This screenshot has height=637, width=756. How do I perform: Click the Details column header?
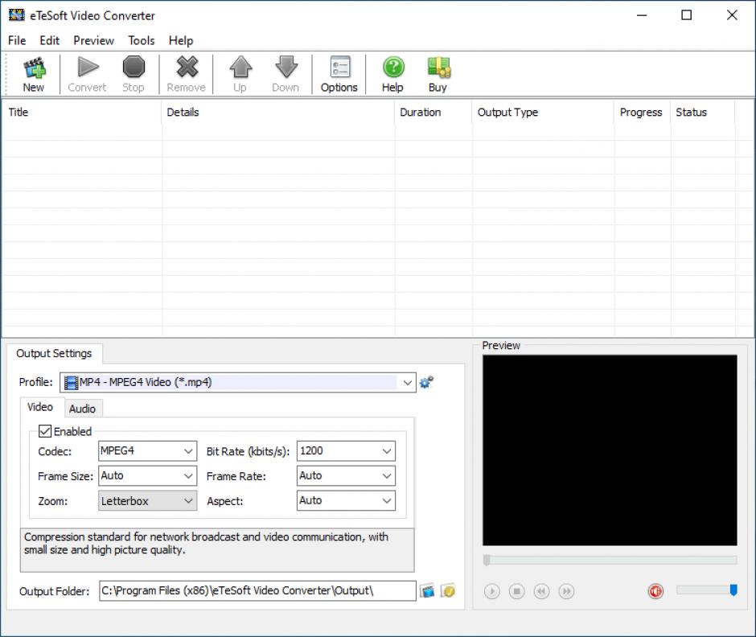click(277, 113)
